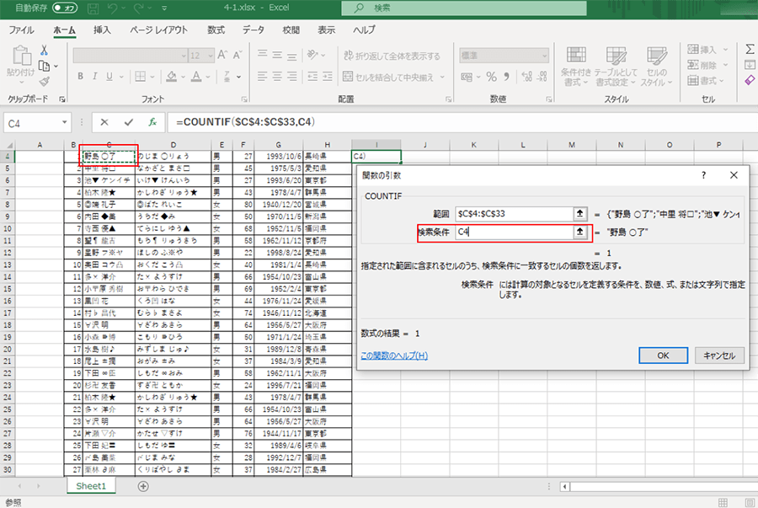Click the Decrease font size icon
The height and width of the screenshot is (508, 758).
(x=237, y=55)
